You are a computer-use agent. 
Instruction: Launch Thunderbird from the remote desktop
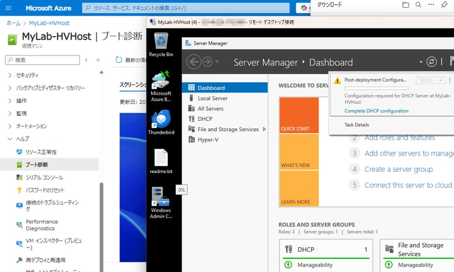[x=161, y=122]
